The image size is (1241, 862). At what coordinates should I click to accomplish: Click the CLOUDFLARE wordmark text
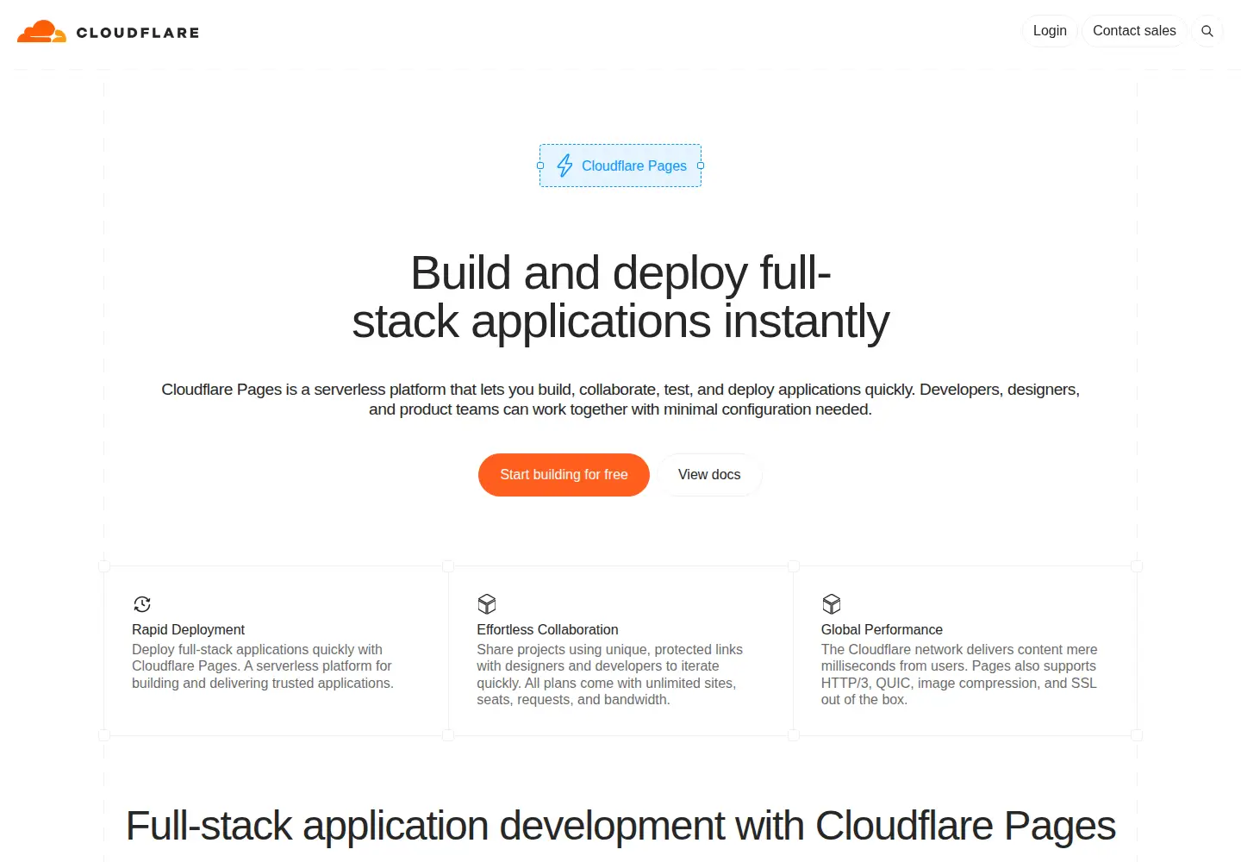[x=138, y=33]
